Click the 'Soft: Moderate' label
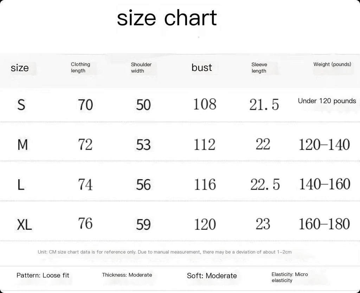The width and height of the screenshot is (360, 293). point(212,275)
